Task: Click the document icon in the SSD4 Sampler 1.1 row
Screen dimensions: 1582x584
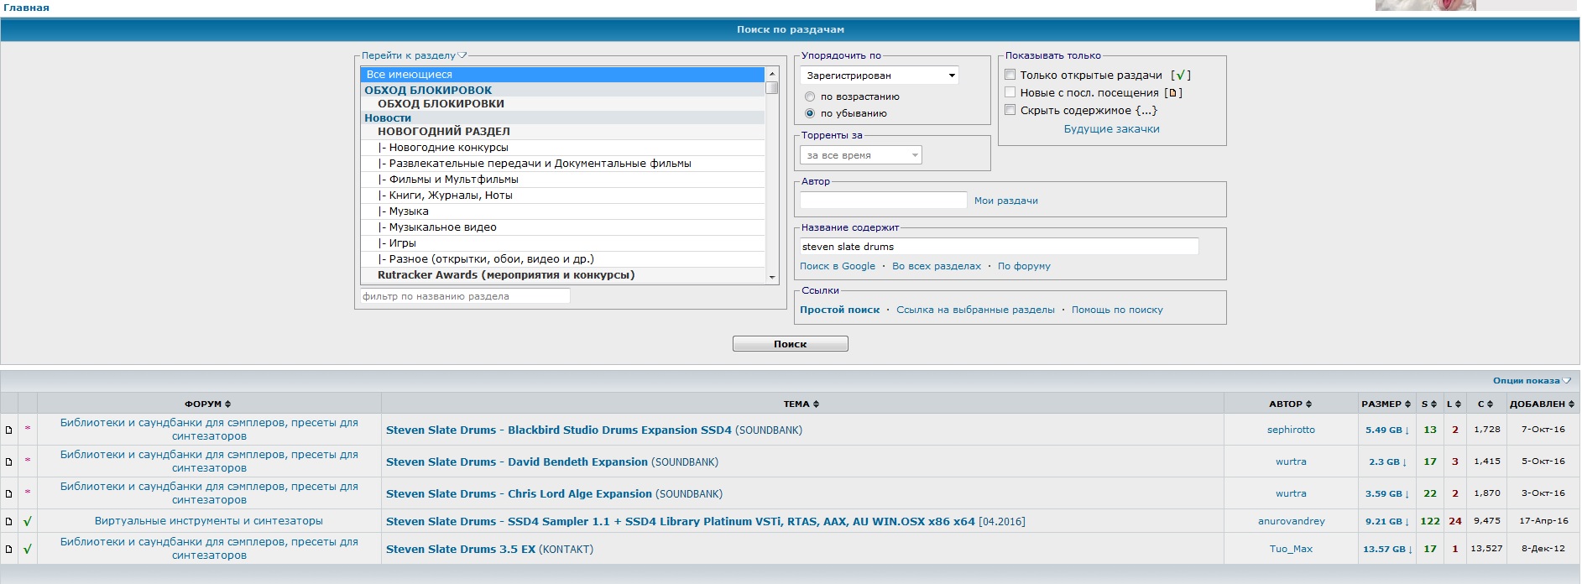Action: pos(9,521)
